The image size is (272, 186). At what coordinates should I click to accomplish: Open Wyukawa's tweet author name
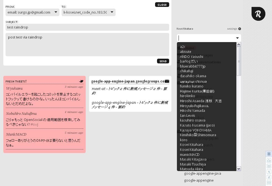(14, 88)
